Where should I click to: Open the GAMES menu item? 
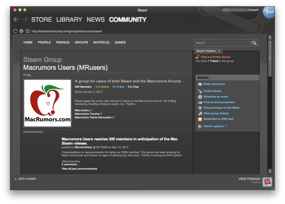click(120, 42)
